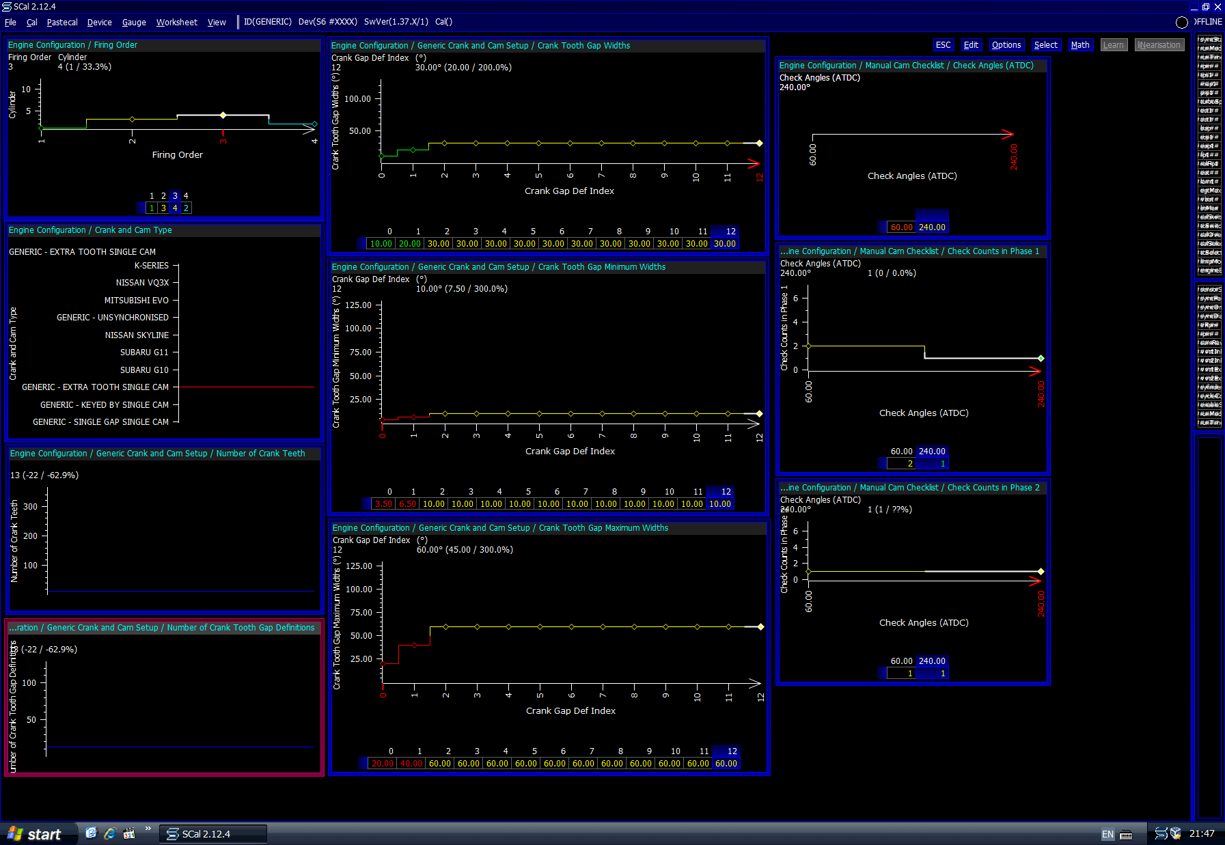Click the Options button
Viewport: 1225px width, 845px height.
click(x=1006, y=44)
